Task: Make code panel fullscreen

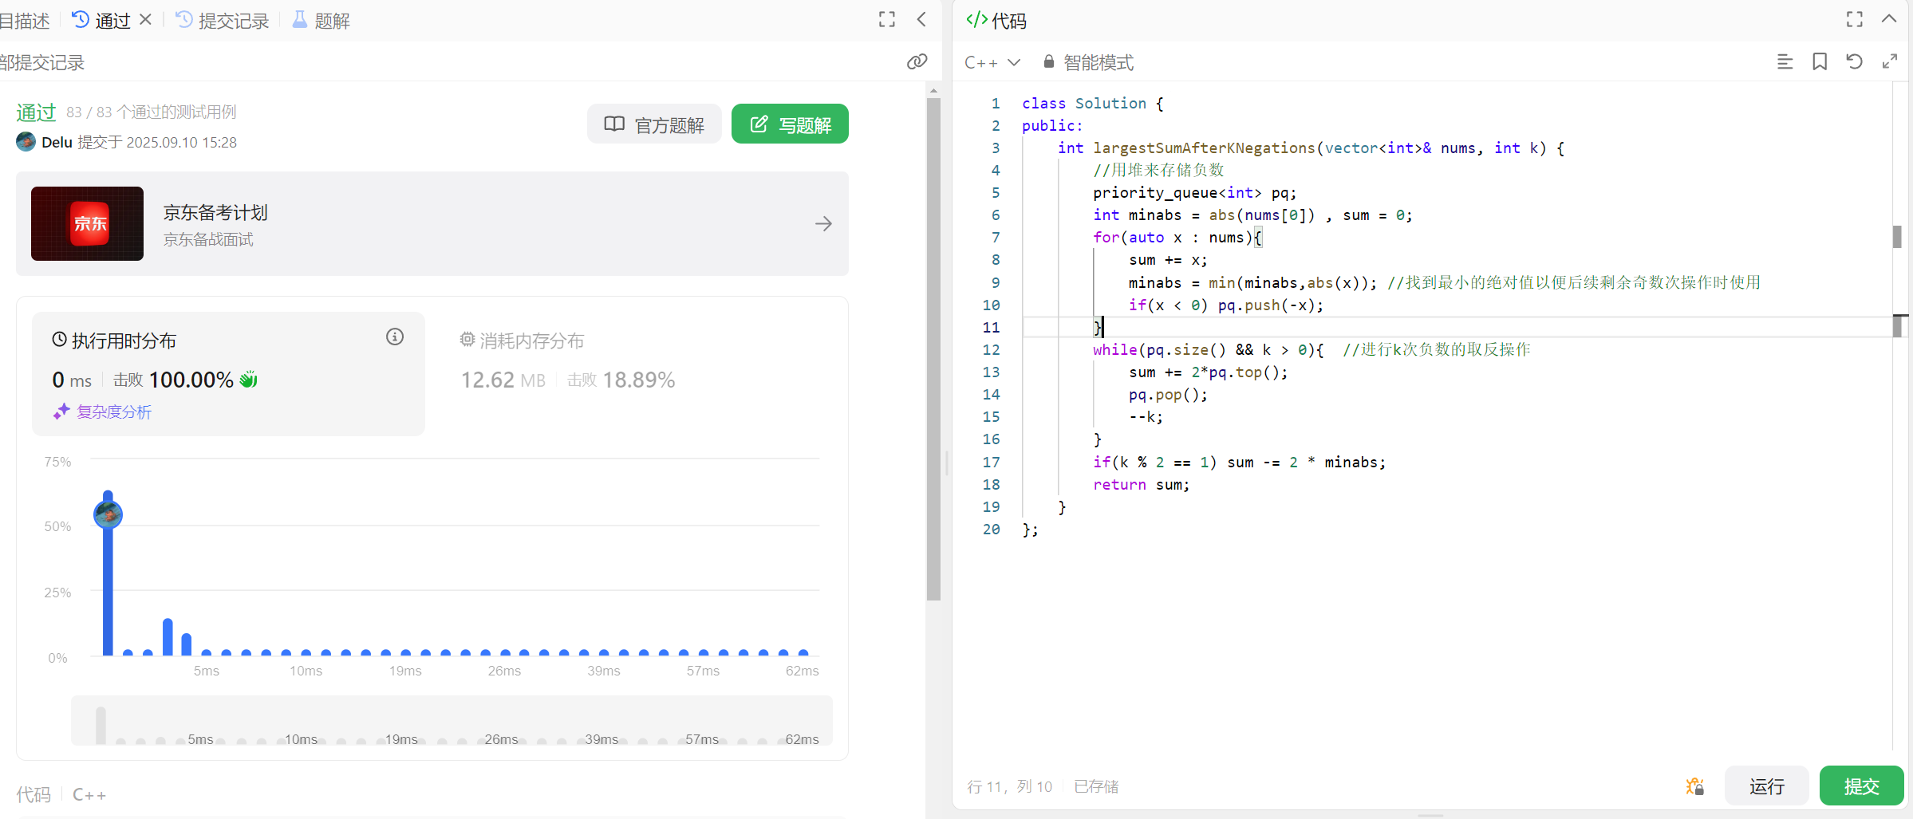Action: tap(1855, 19)
